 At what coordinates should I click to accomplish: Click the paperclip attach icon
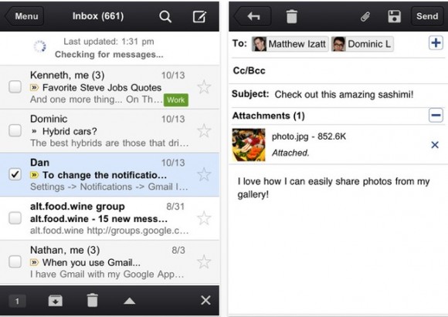click(x=365, y=16)
